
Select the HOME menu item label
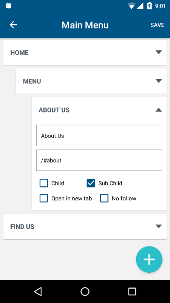pyautogui.click(x=20, y=53)
